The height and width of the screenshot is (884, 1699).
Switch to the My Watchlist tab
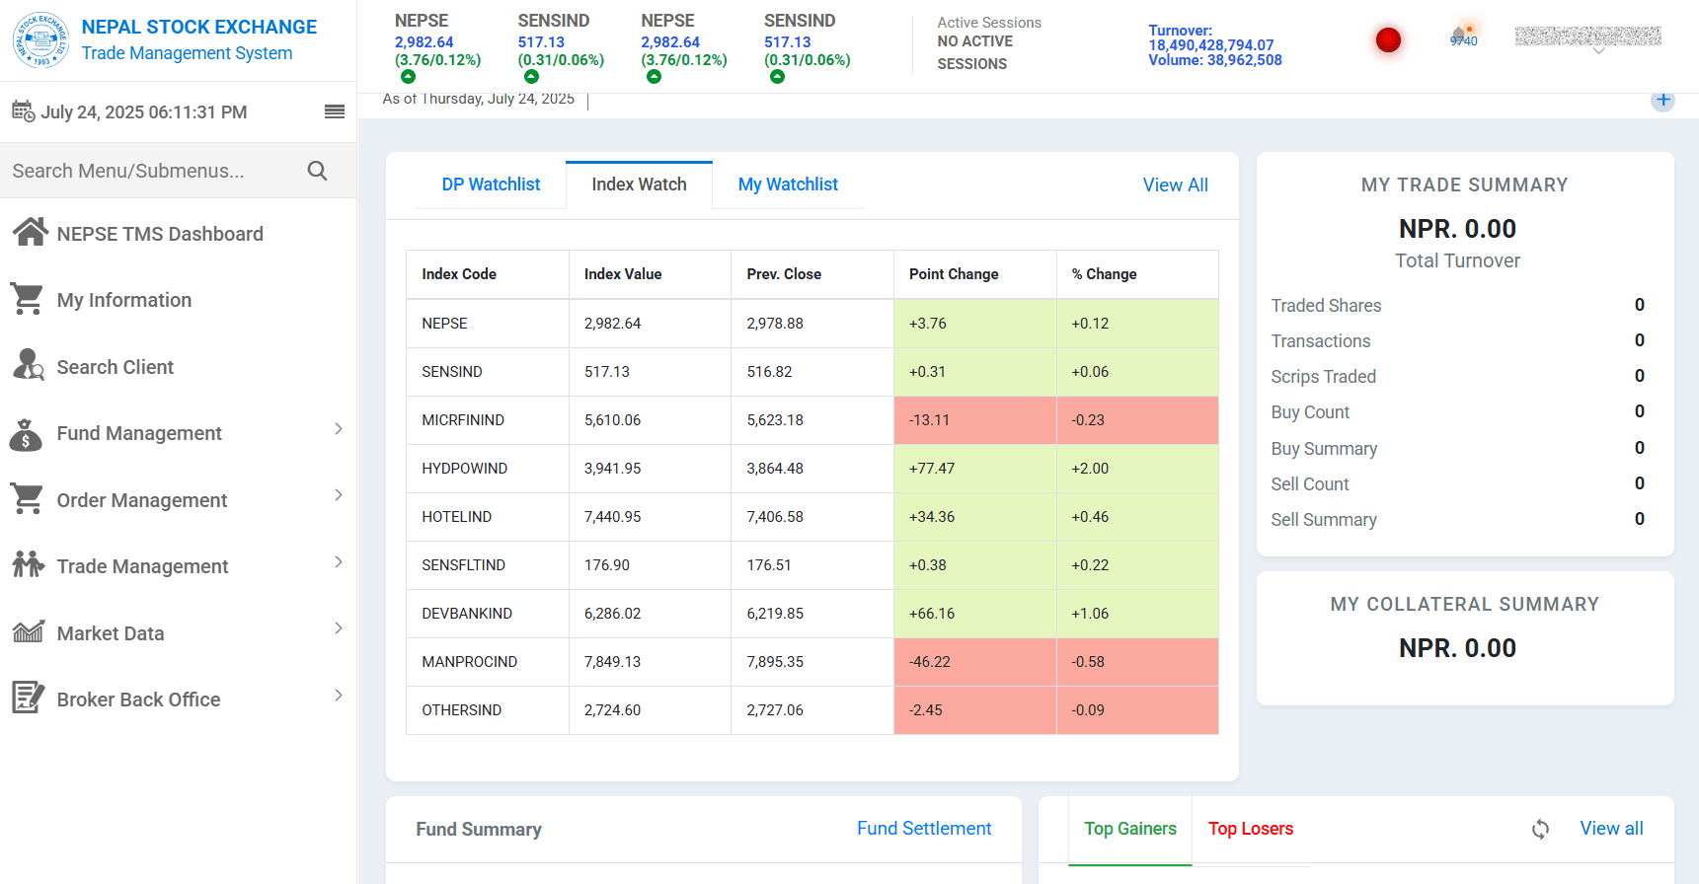point(788,184)
